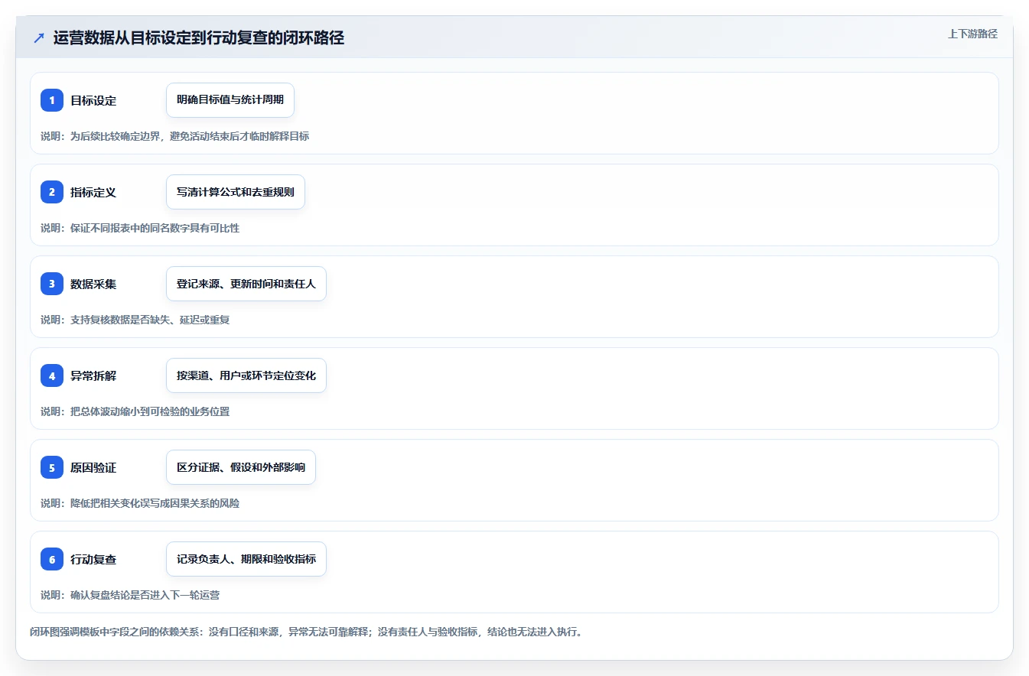
Task: Click the 明确目标值与统计周期 chip
Action: 230,100
